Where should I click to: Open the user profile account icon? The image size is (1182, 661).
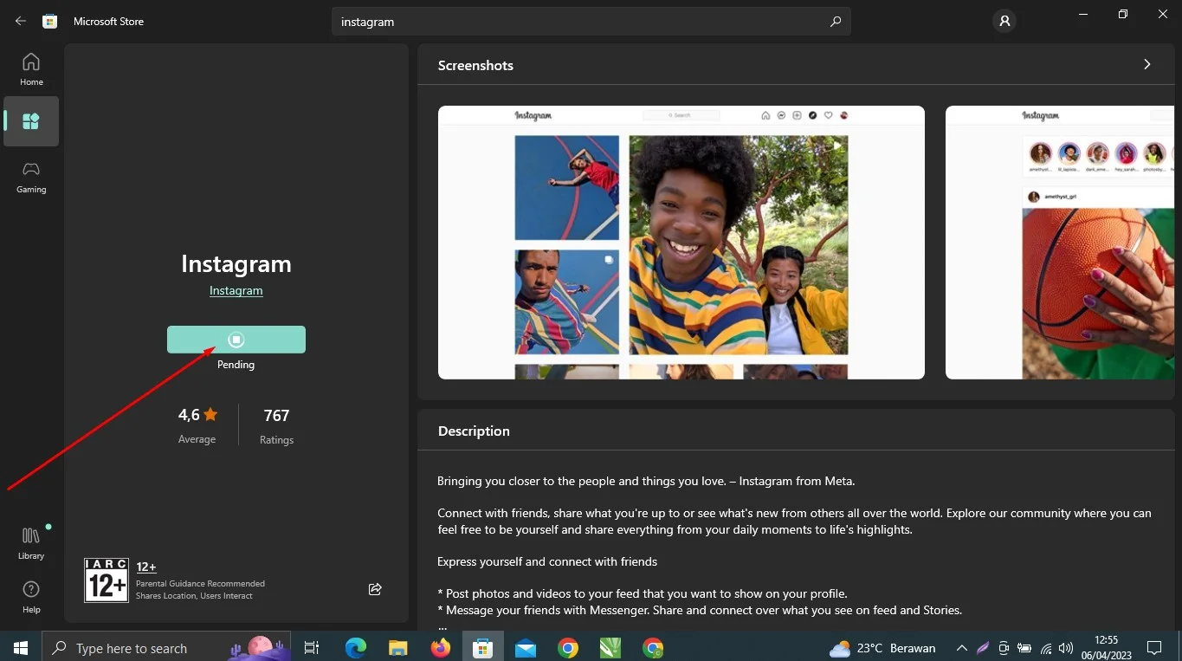pyautogui.click(x=1004, y=22)
